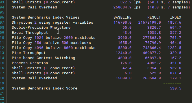Click the RESULT column header
Screen dimensions: 192x103
(154, 17)
